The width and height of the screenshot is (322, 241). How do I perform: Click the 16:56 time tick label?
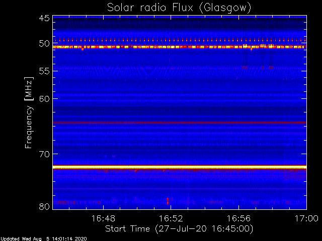click(x=238, y=218)
